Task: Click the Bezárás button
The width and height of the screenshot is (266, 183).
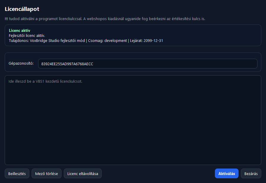Action: pos(251,173)
